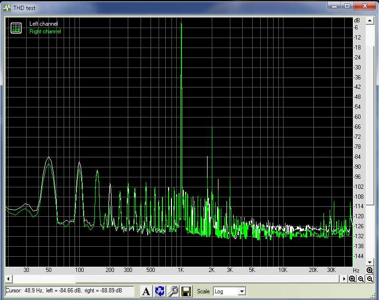Click the Cursor readout status field

(x=70, y=291)
